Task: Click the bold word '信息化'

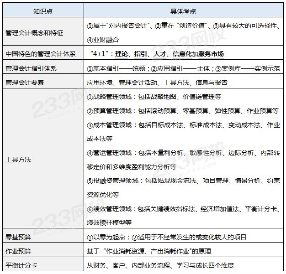Action: pyautogui.click(x=182, y=54)
